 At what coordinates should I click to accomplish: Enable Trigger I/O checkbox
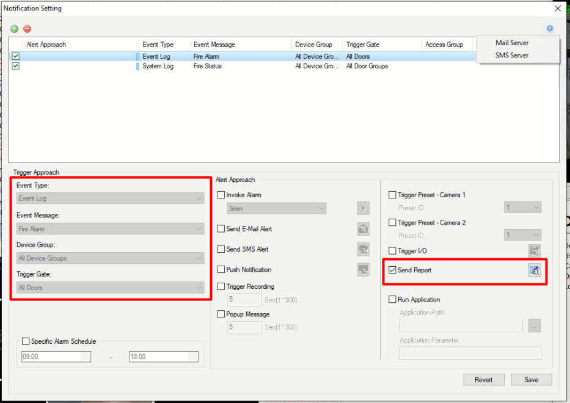[x=392, y=251]
